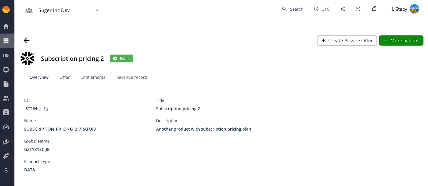Click the document page icon in sidebar
Screen dimensions: 428x186
coord(6,84)
